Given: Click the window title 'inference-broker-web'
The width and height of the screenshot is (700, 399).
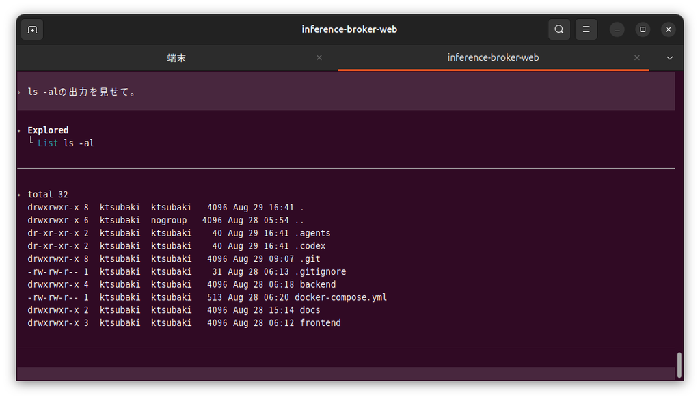Looking at the screenshot, I should pyautogui.click(x=349, y=29).
